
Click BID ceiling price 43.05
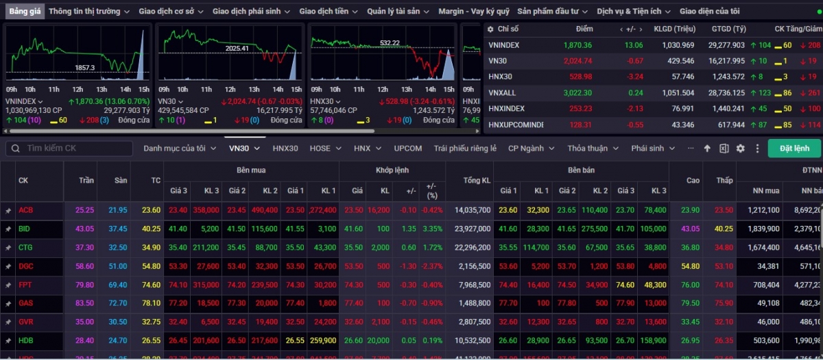click(85, 229)
